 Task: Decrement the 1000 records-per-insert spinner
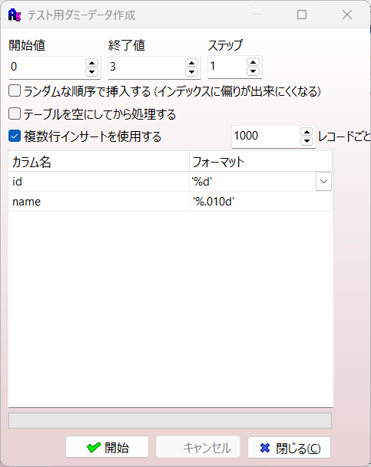coord(307,141)
